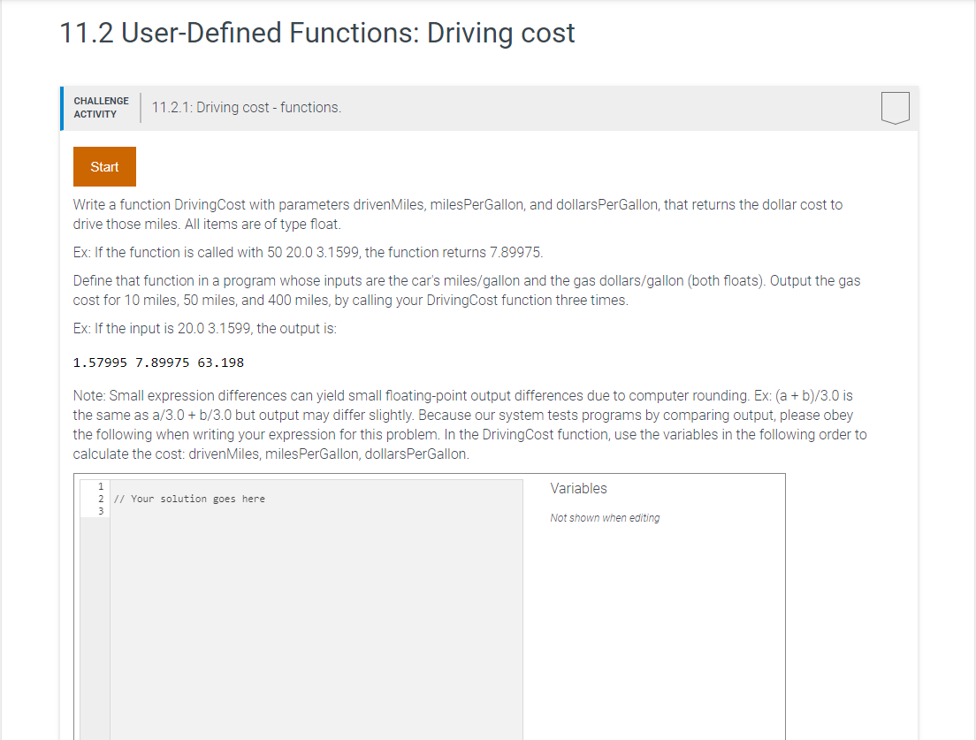Expand the Variables section

point(579,488)
